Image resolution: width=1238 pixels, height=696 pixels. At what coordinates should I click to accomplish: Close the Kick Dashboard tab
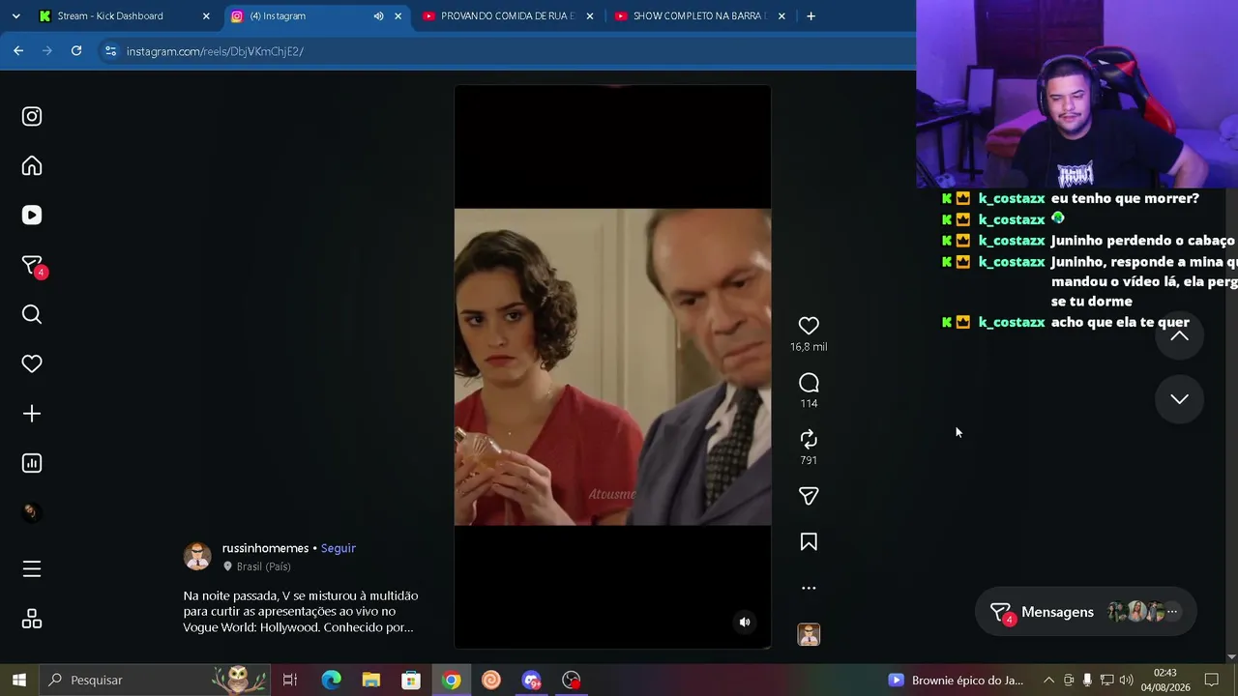[x=206, y=16]
